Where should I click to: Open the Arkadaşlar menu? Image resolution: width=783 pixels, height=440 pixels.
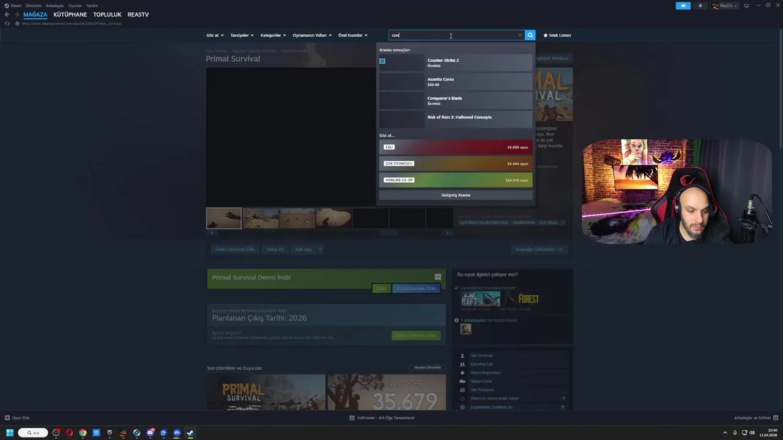click(54, 5)
